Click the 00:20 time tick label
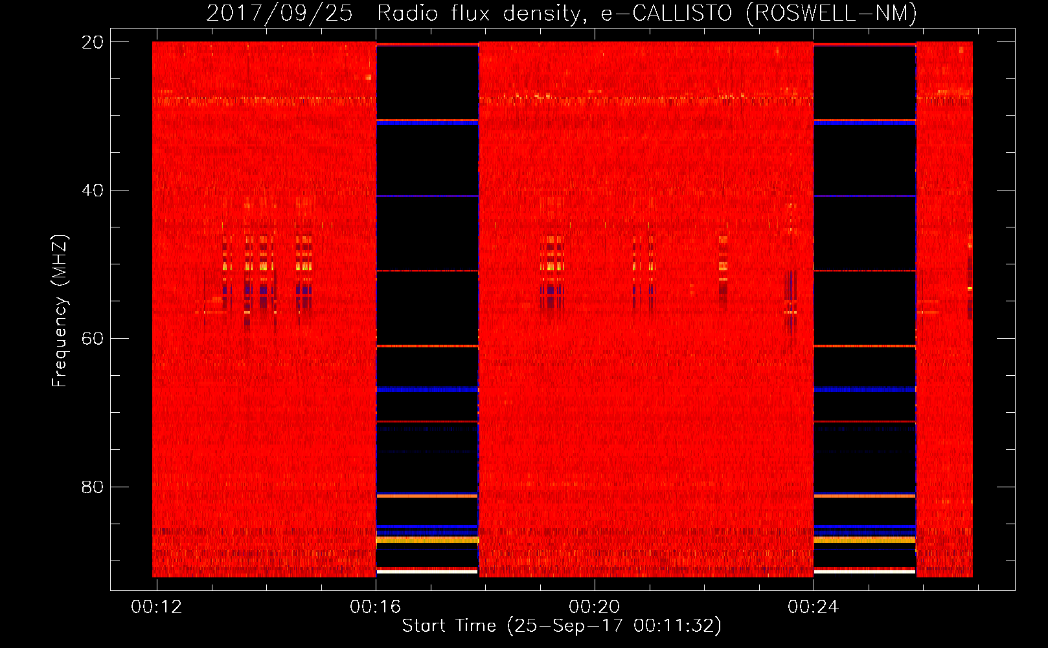 coord(595,607)
